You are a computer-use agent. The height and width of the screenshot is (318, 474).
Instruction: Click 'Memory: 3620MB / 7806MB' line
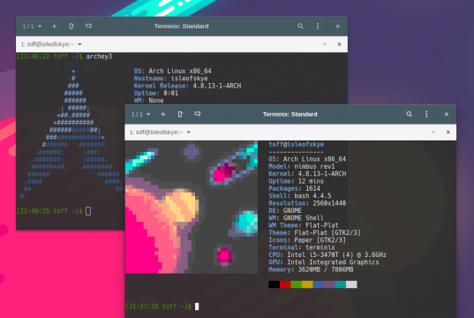pyautogui.click(x=311, y=269)
